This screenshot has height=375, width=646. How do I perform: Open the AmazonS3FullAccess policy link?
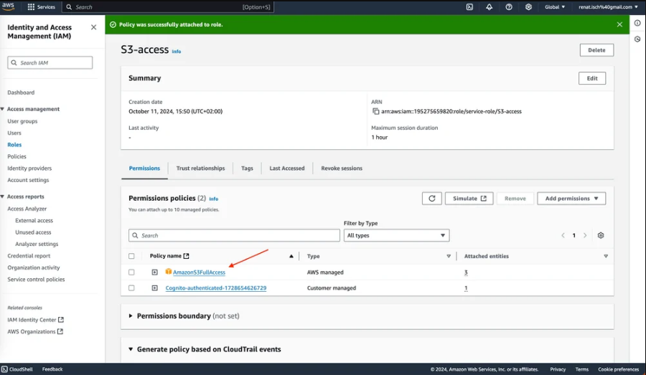(x=199, y=272)
